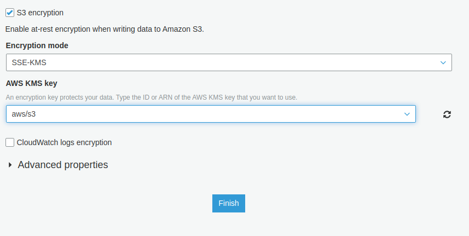The width and height of the screenshot is (469, 236).
Task: Click the empty middle of the SSE-KMS field
Action: [x=229, y=62]
